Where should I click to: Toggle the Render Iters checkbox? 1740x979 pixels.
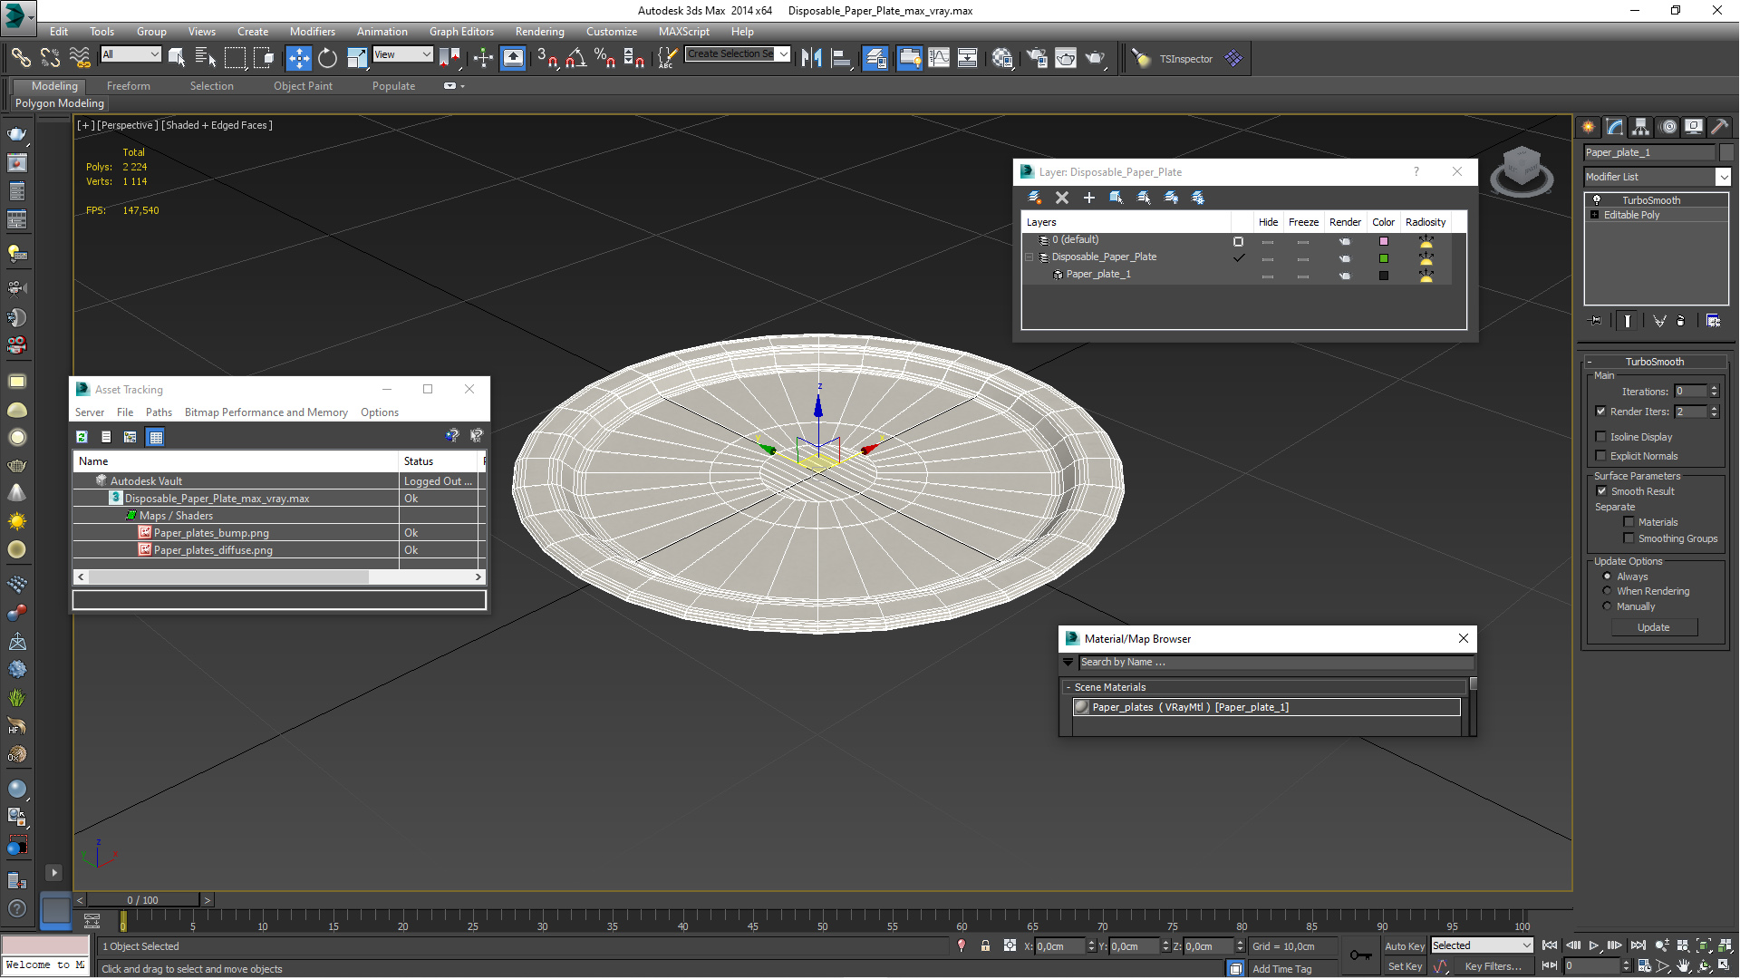coord(1600,412)
